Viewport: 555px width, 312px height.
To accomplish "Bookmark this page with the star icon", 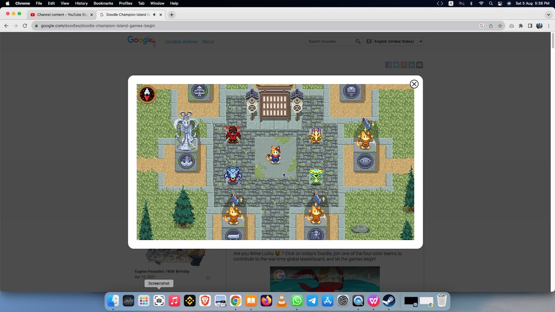I will (500, 26).
